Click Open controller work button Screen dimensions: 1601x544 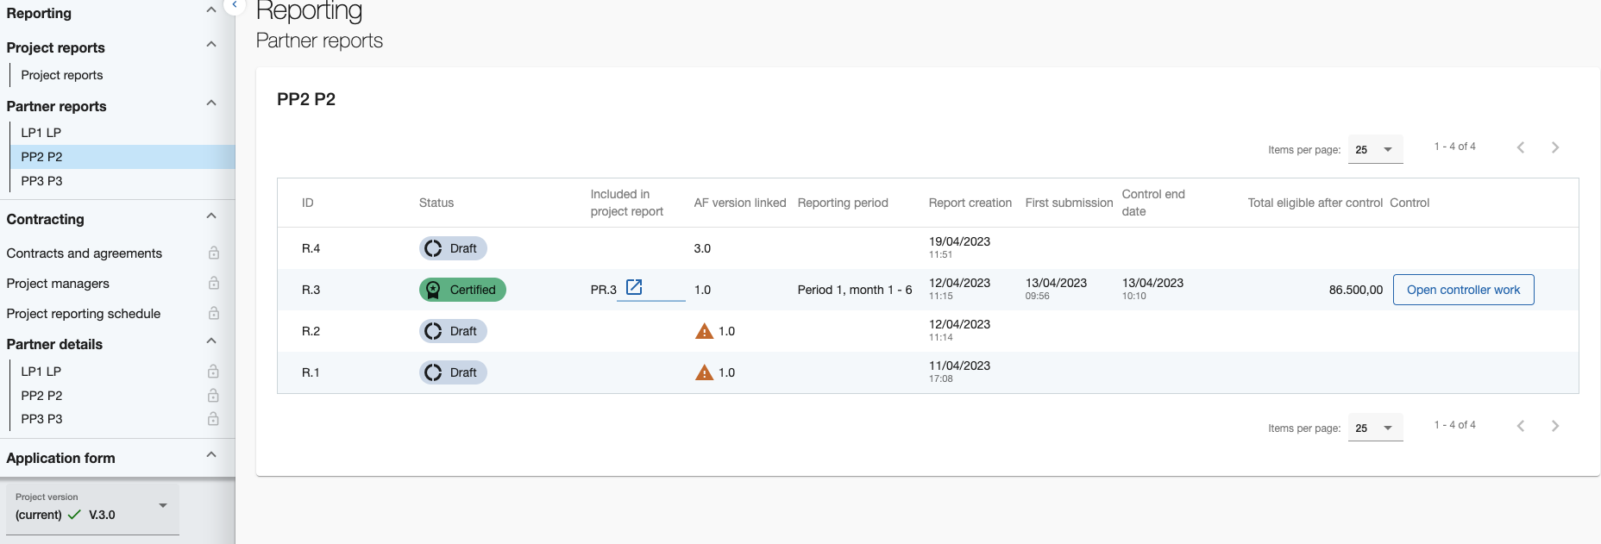(1463, 290)
